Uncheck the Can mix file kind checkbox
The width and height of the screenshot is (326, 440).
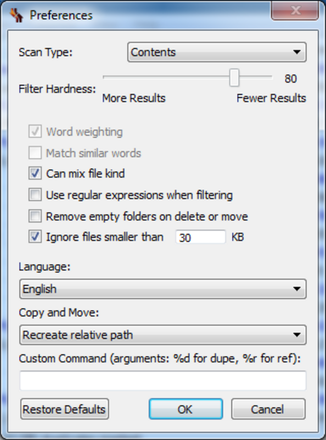(x=35, y=173)
